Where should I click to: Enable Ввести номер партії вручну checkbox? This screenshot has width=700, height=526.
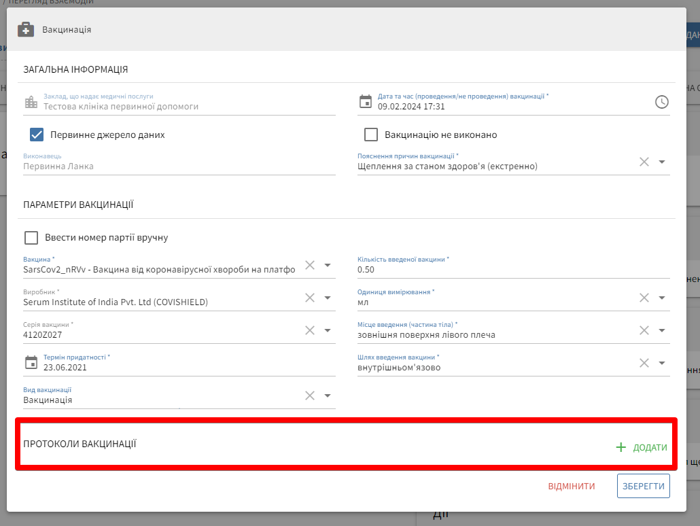coord(31,238)
